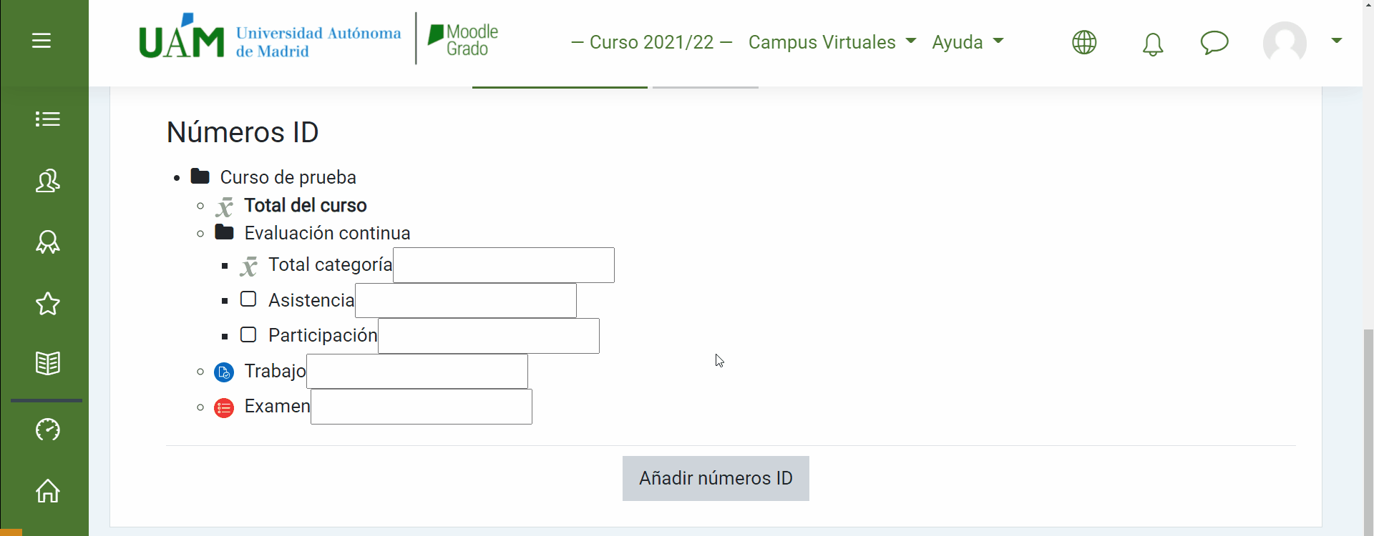Image resolution: width=1374 pixels, height=536 pixels.
Task: Open the gradebook icon in the sidebar
Action: pyautogui.click(x=47, y=363)
